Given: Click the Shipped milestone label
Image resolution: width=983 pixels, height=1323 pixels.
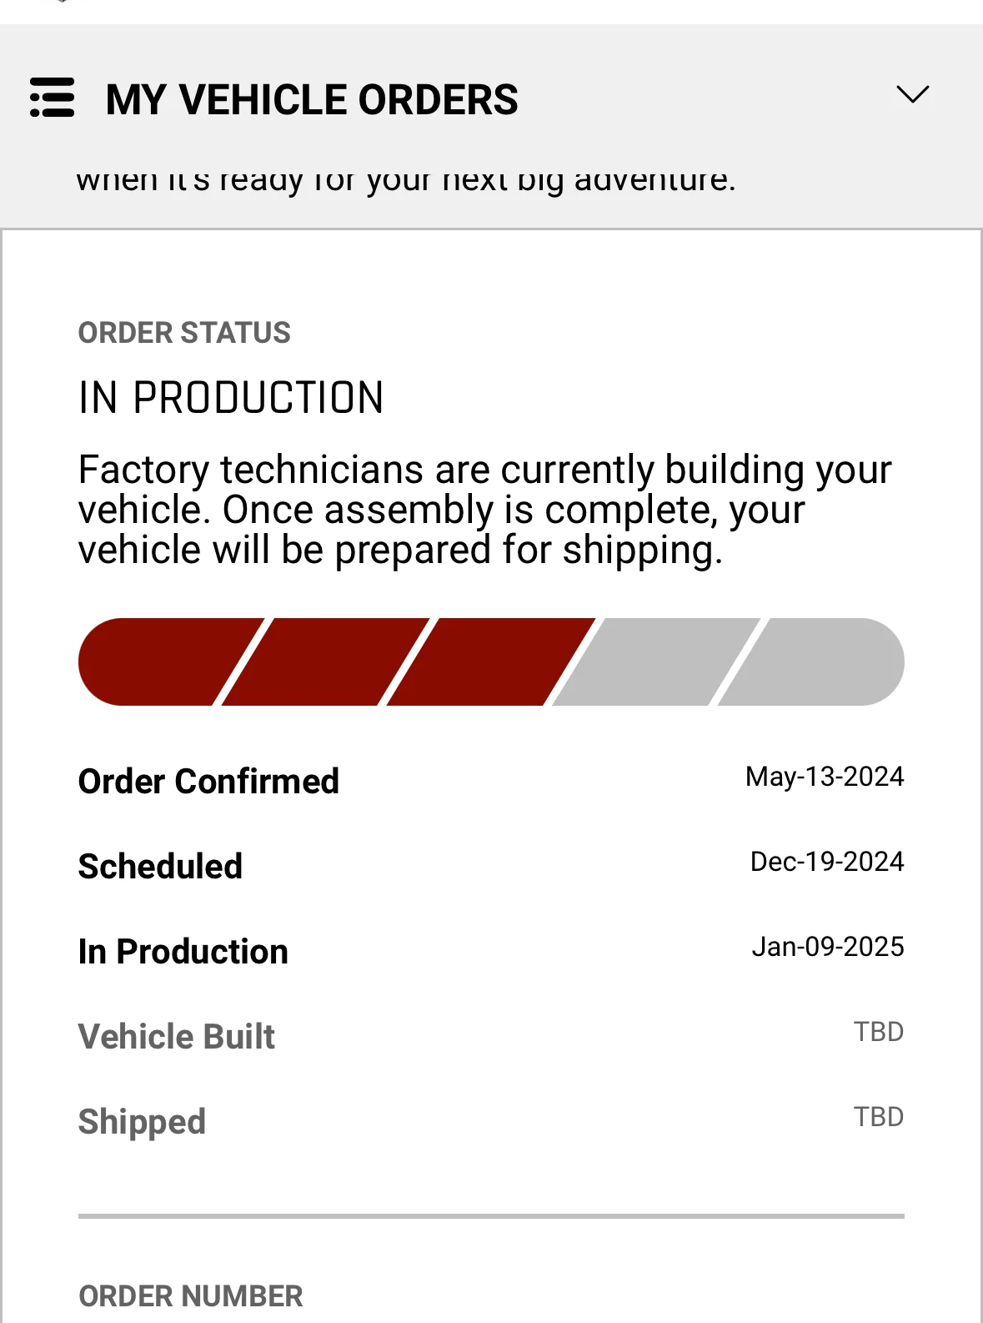Looking at the screenshot, I should coord(142,1122).
